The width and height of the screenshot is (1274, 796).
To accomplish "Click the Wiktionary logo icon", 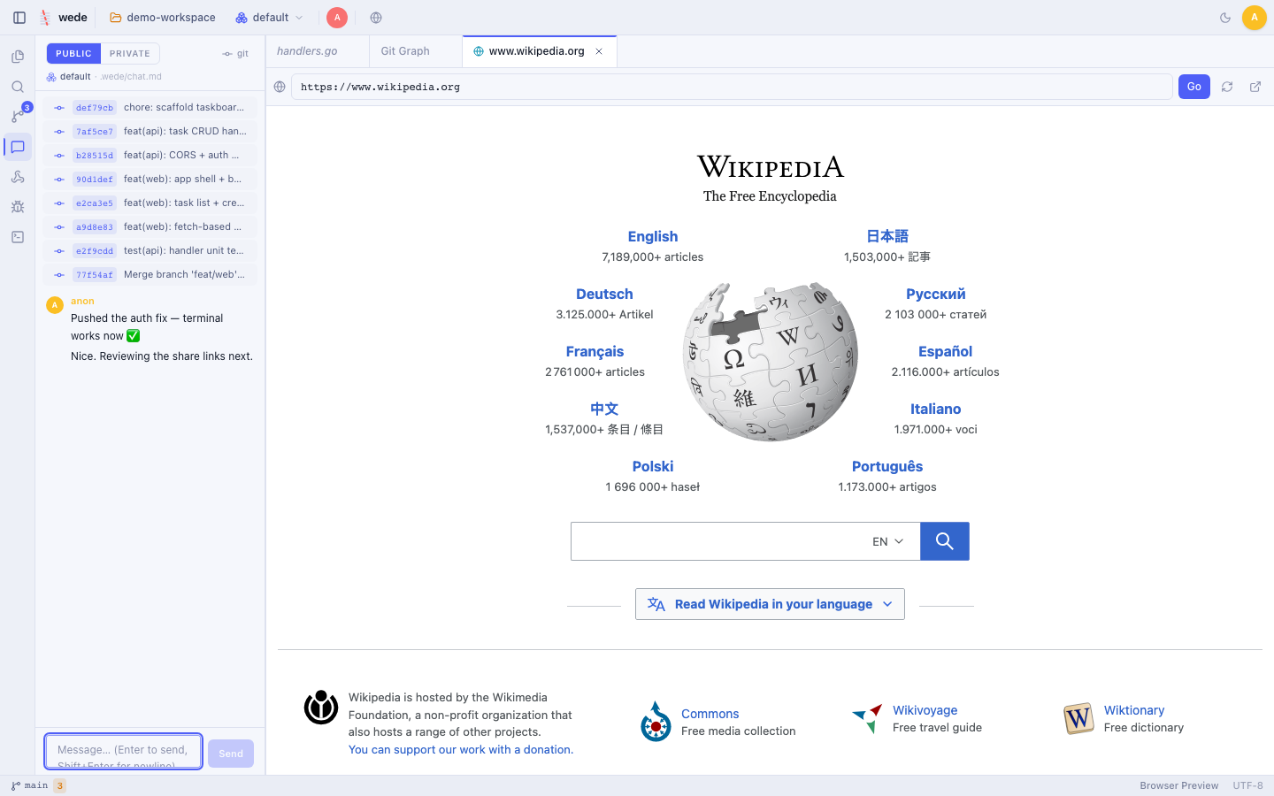I will pyautogui.click(x=1078, y=719).
